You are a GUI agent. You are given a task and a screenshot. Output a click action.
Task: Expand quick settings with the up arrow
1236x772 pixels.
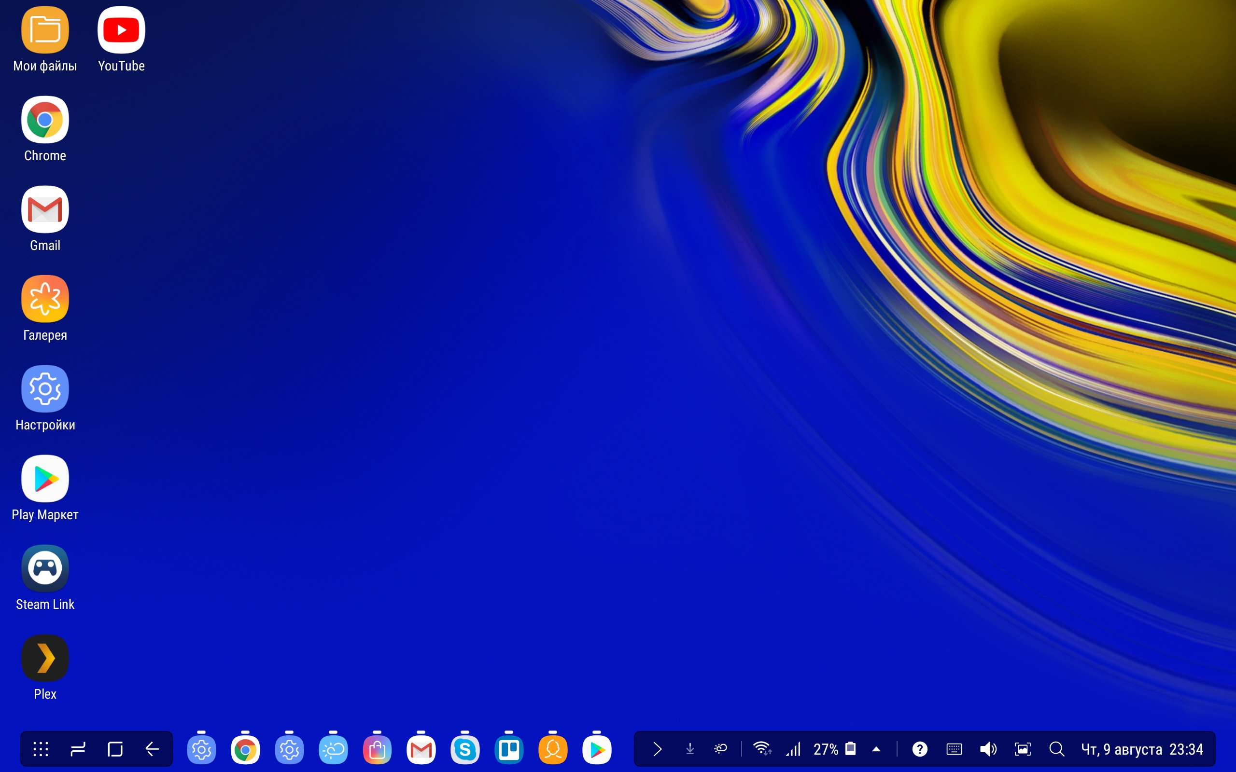tap(876, 749)
